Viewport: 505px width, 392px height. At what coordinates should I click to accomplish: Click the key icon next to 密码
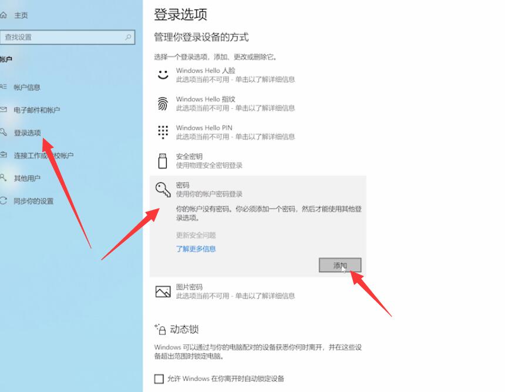[x=163, y=190]
